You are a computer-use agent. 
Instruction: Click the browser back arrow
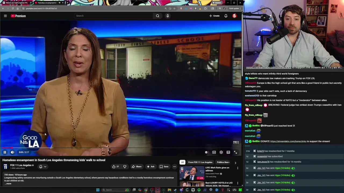pos(3,8)
